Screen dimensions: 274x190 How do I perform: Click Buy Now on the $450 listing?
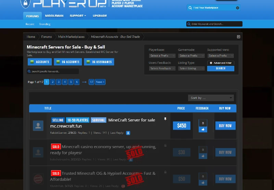pos(225,126)
